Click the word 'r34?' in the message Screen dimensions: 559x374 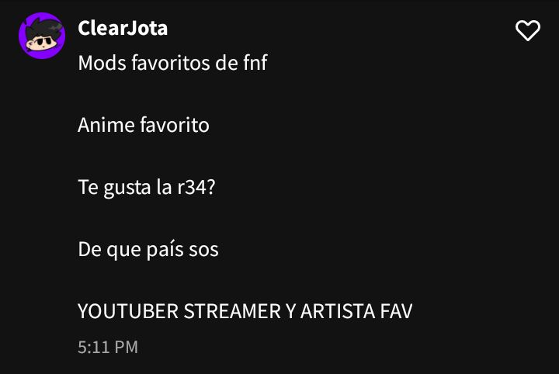196,187
